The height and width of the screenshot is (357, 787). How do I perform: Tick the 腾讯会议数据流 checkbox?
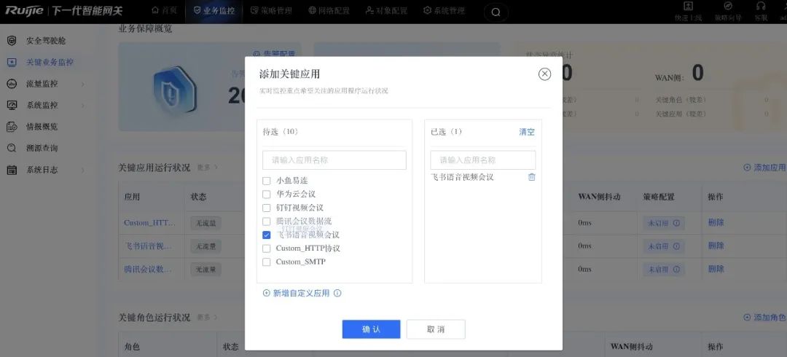[267, 221]
